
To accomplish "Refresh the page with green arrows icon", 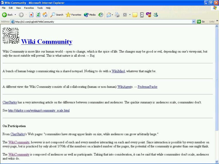I will pos(38,15).
